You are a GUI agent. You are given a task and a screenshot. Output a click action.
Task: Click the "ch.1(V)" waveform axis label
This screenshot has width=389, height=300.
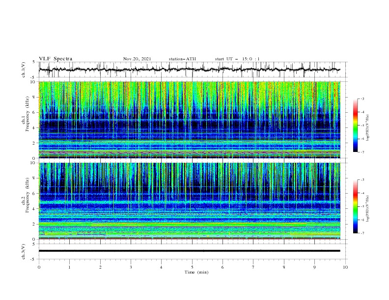[x=24, y=70]
